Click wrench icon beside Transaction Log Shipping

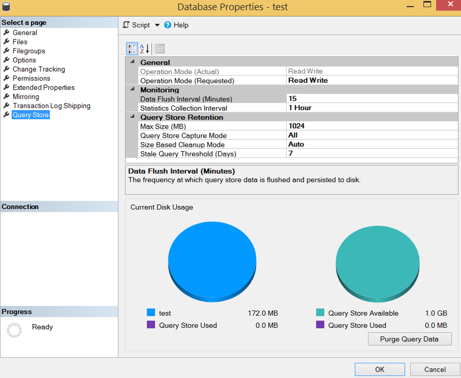pos(7,105)
